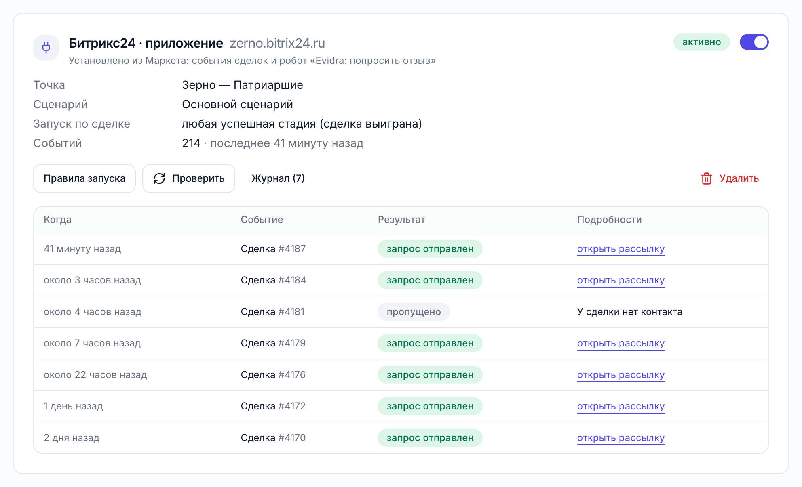802x487 pixels.
Task: Click Зерно — Патриаршие point value
Action: pyautogui.click(x=243, y=85)
